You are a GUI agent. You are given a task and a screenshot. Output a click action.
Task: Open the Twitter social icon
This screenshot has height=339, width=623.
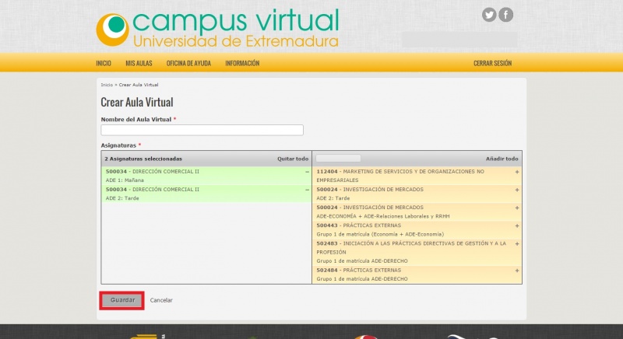pyautogui.click(x=489, y=15)
